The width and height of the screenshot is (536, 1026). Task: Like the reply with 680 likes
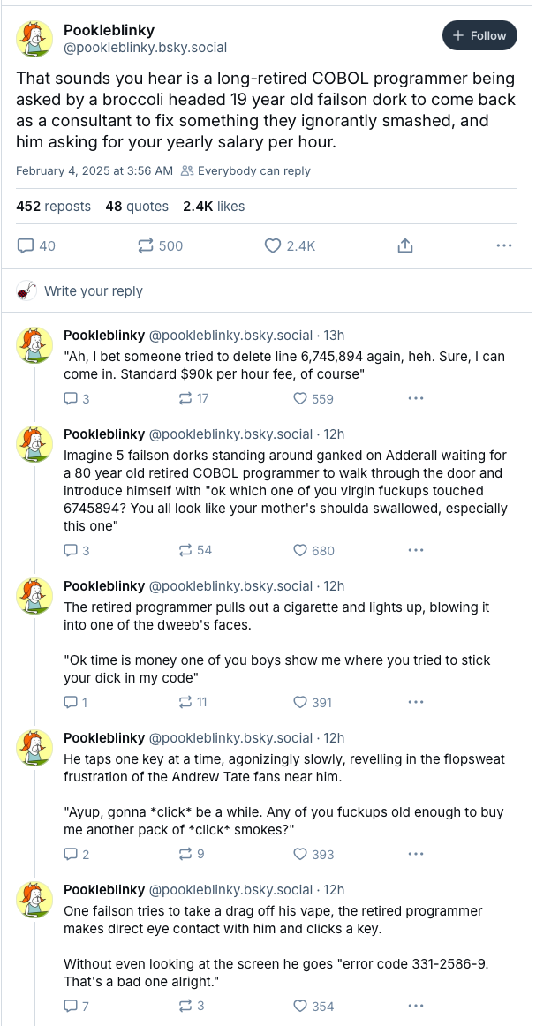[301, 550]
